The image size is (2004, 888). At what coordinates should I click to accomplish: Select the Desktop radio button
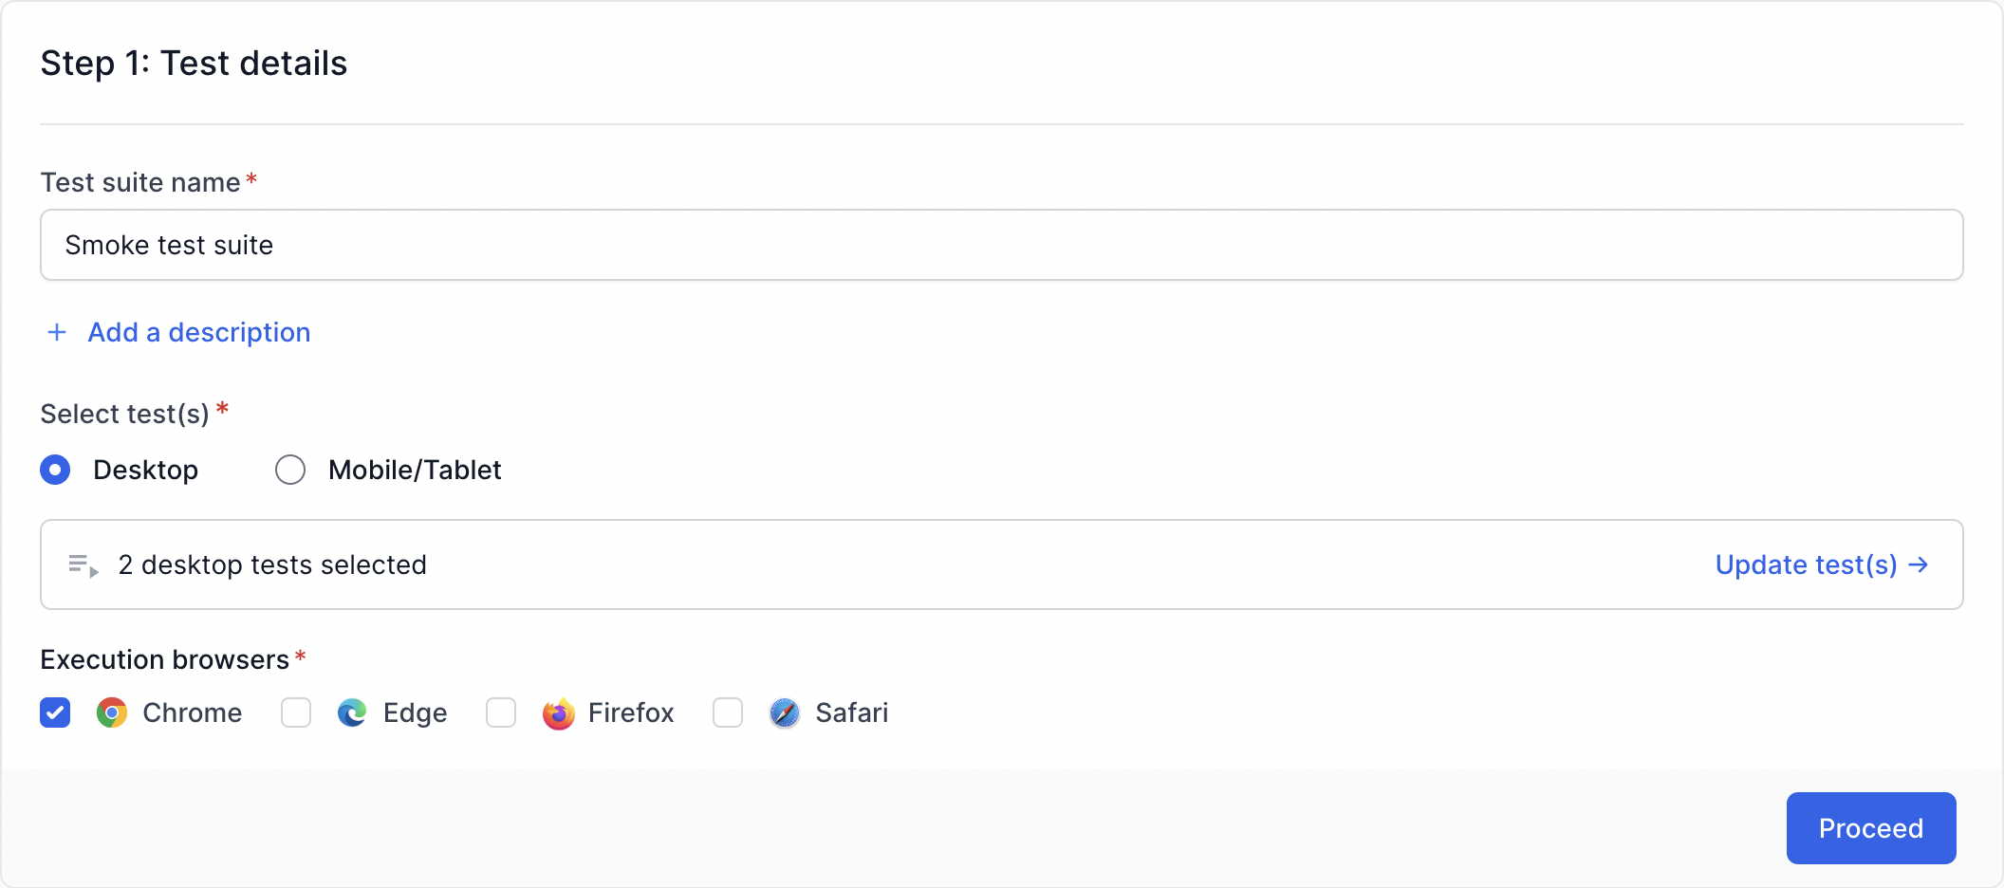click(x=55, y=470)
